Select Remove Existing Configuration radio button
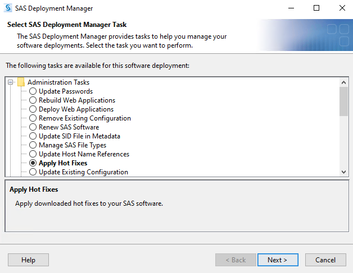Screen dimensions: 353x273 tap(33, 118)
